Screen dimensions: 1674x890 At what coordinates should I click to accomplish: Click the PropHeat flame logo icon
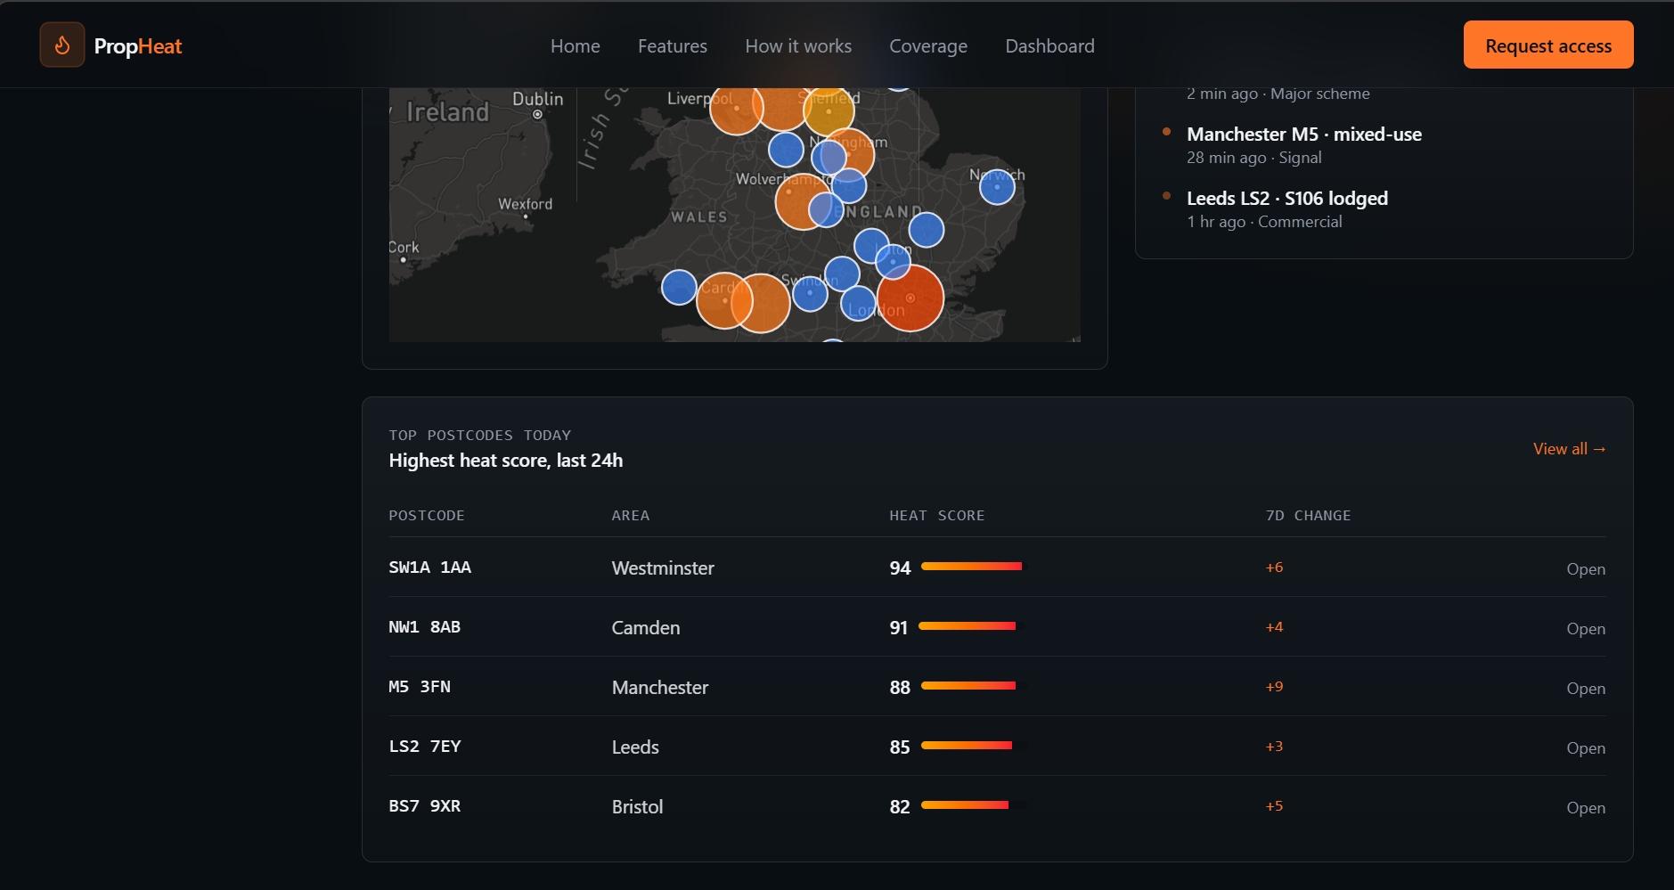point(62,45)
